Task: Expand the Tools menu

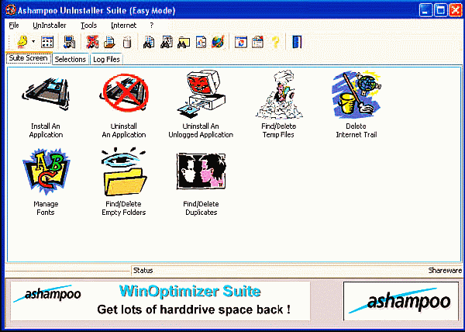Action: (88, 25)
